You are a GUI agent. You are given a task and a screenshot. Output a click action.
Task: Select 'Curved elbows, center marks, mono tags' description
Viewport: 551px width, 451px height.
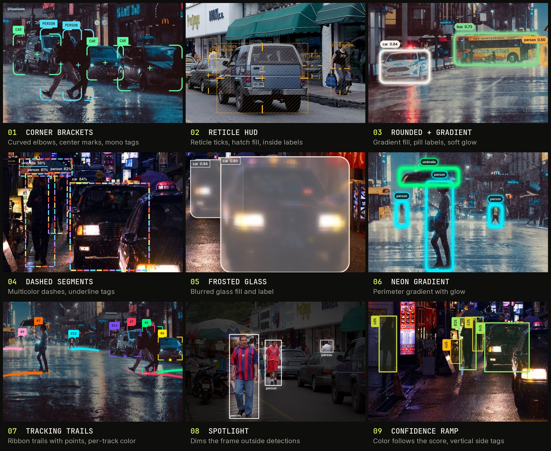pos(73,142)
